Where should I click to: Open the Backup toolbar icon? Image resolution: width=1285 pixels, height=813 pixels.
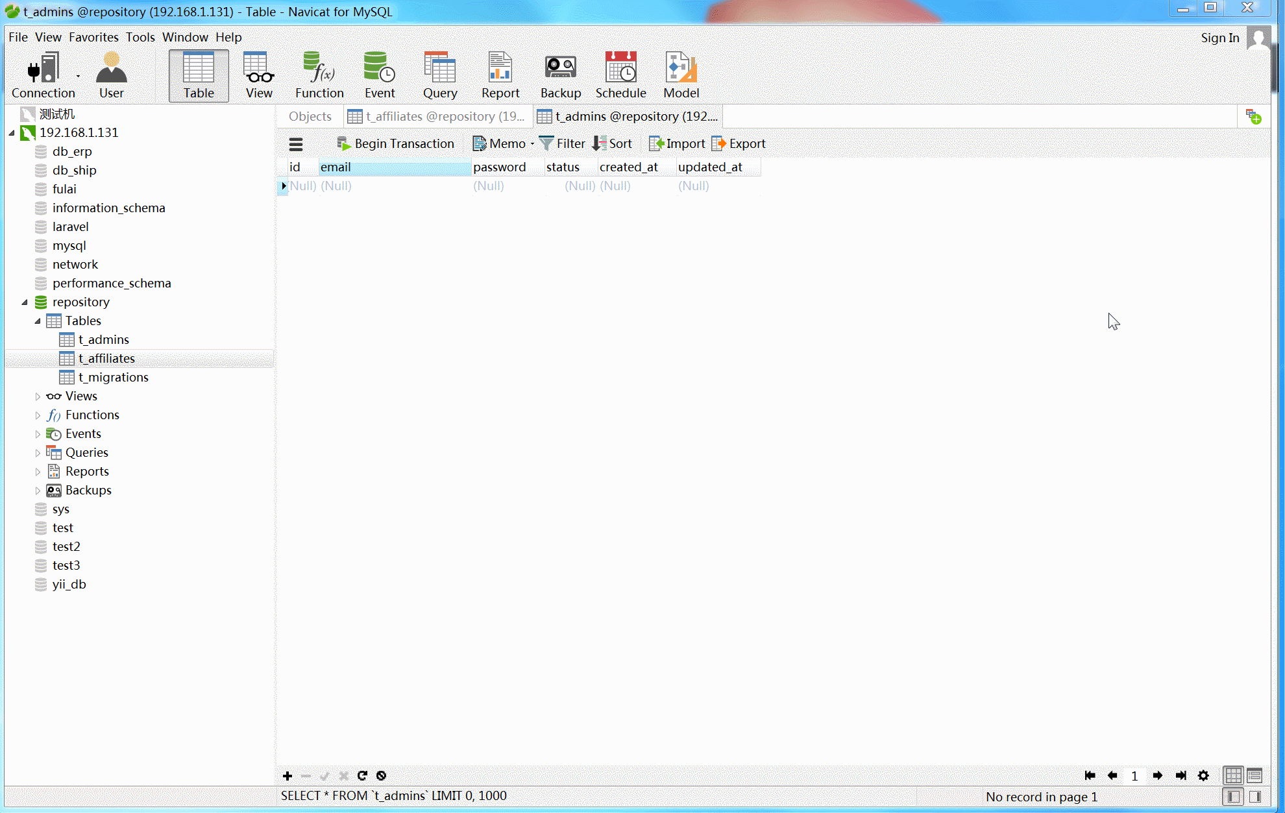[x=560, y=75]
